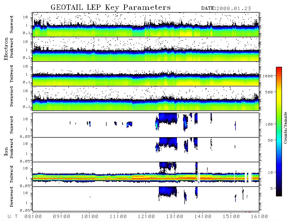Click the "0.05" tick of Ion Dawnward panel
The image size is (287, 221).
(25, 210)
